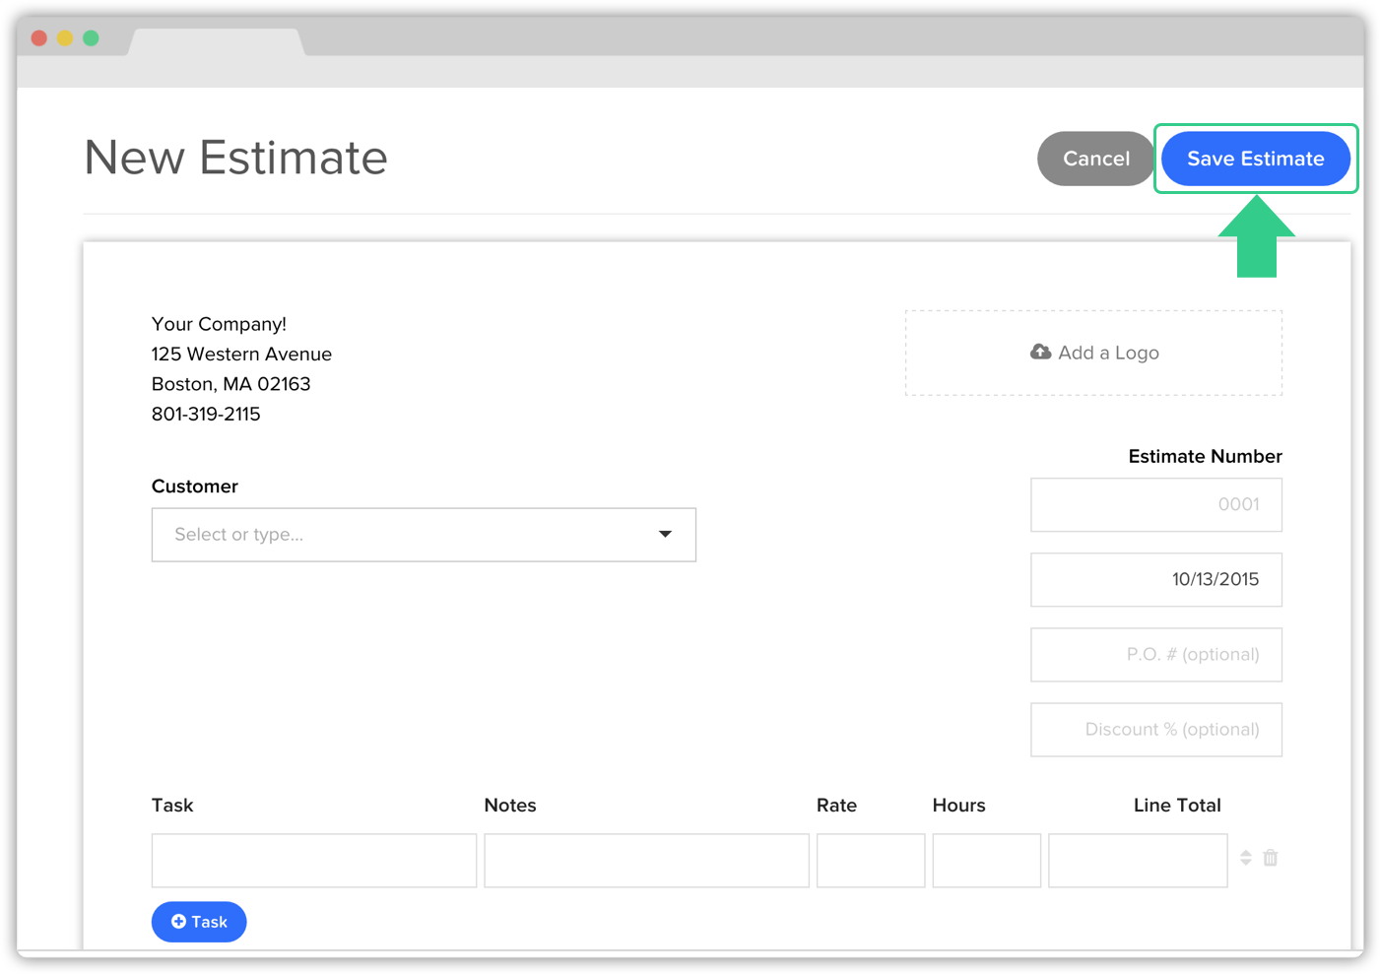The height and width of the screenshot is (974, 1380).
Task: Upload a logo via Add a Logo
Action: (x=1093, y=353)
